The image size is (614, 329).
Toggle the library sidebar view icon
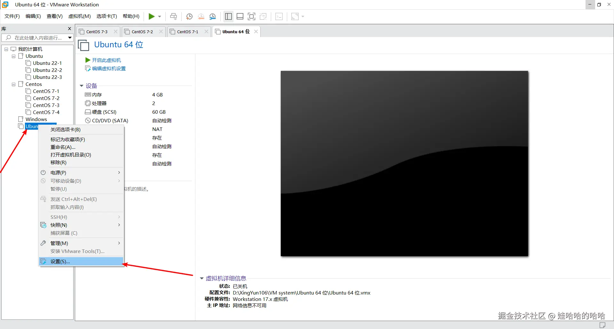tap(228, 16)
